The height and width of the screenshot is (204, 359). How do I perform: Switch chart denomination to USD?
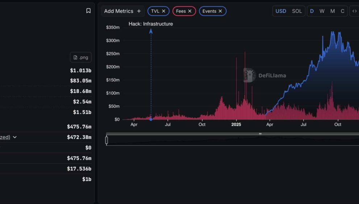(x=281, y=11)
